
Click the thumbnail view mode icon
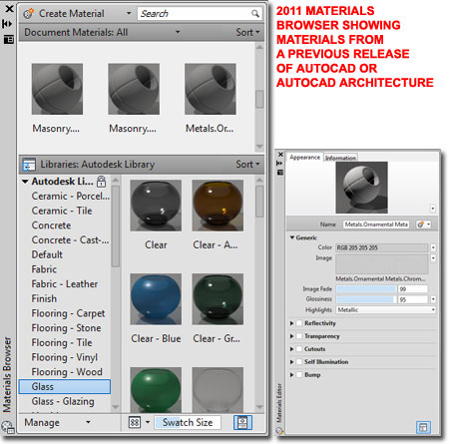tap(135, 423)
